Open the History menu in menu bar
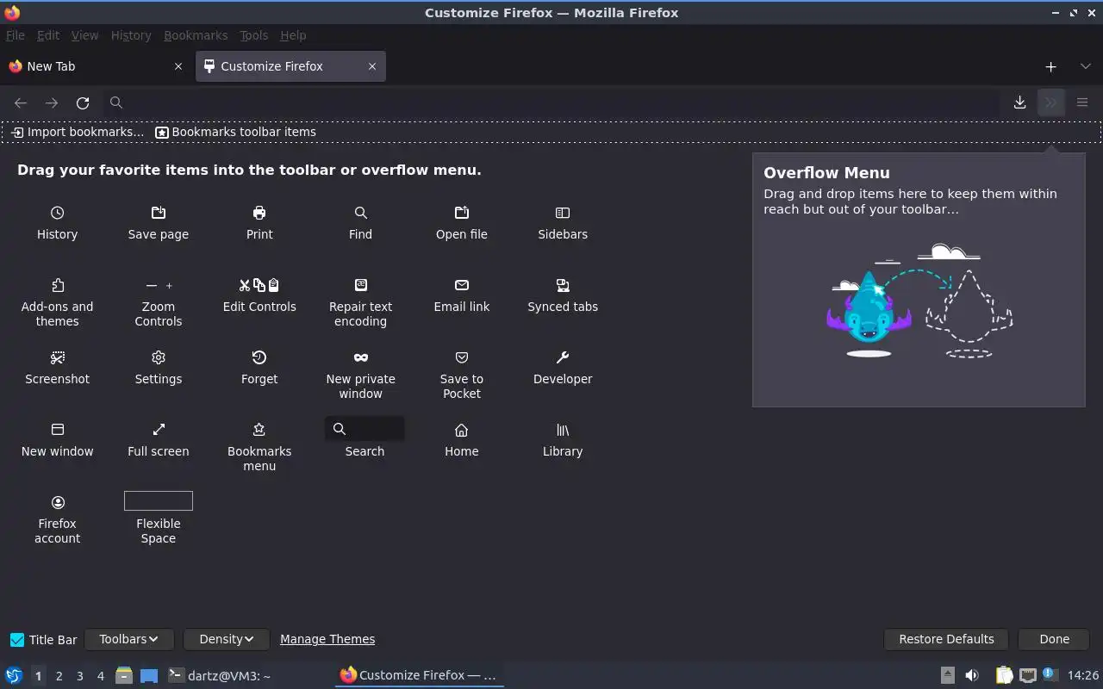 (x=131, y=35)
